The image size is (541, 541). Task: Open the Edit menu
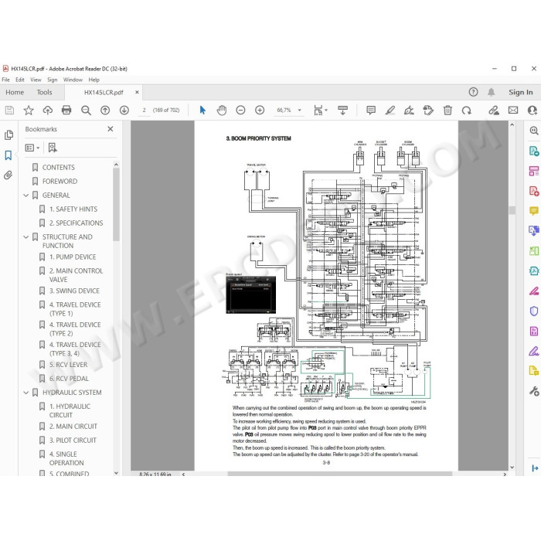point(20,80)
